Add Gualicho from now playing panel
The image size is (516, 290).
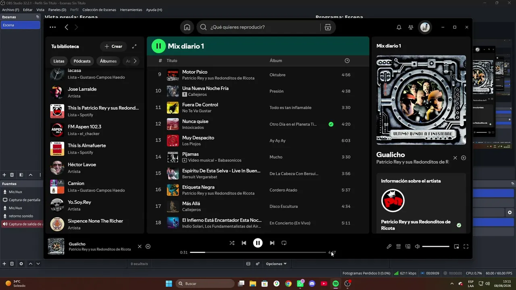464,158
